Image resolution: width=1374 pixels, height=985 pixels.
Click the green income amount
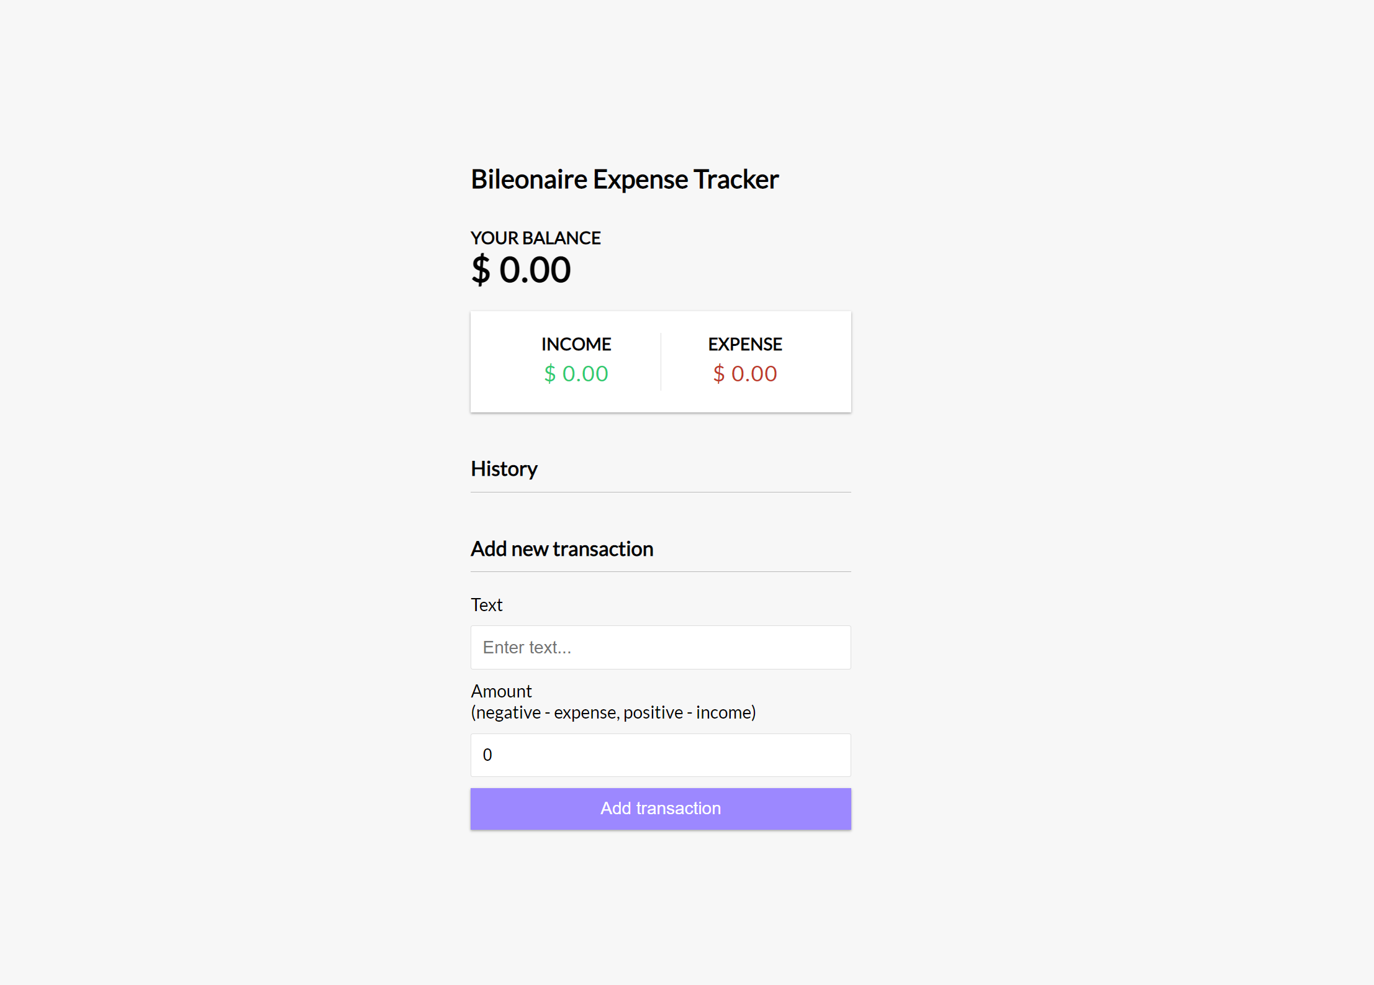pos(576,374)
